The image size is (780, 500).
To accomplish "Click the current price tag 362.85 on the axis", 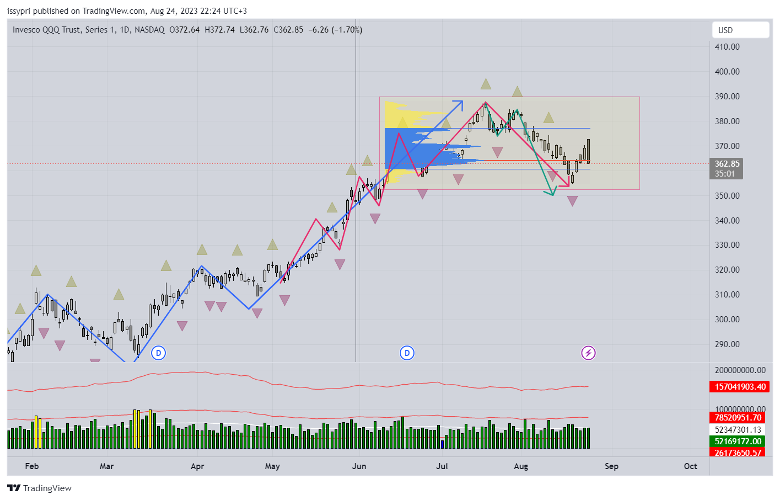I will coord(727,164).
